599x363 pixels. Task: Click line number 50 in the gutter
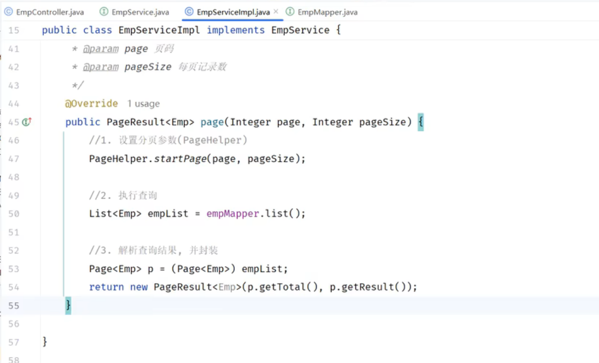pos(14,214)
